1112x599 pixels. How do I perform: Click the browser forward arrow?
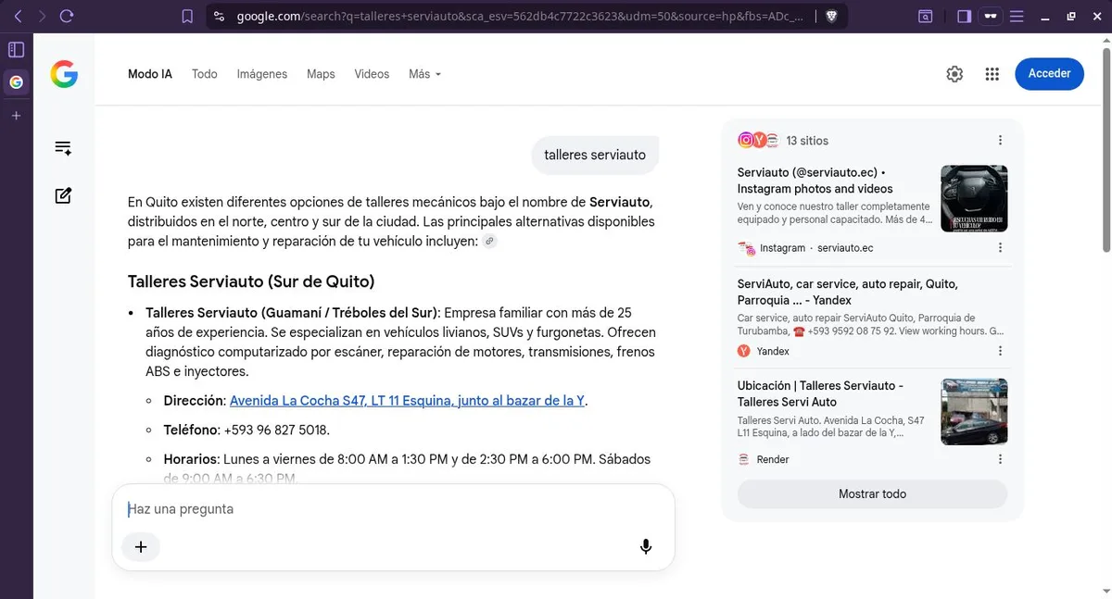coord(41,16)
